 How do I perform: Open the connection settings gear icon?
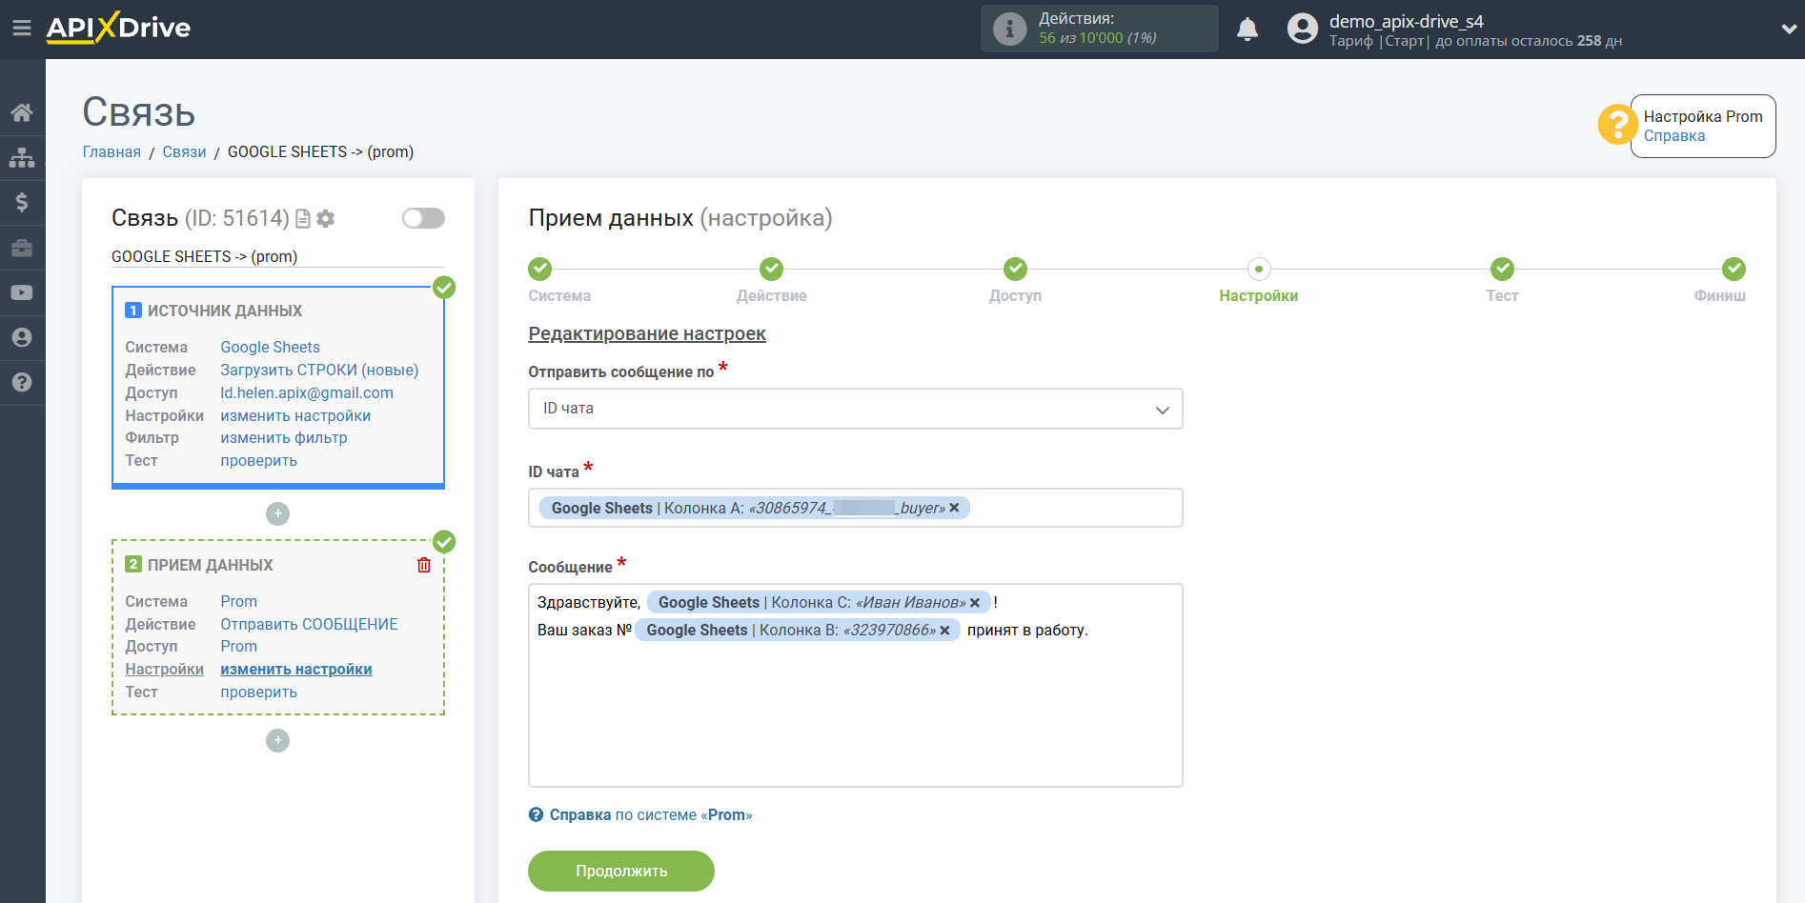click(326, 219)
